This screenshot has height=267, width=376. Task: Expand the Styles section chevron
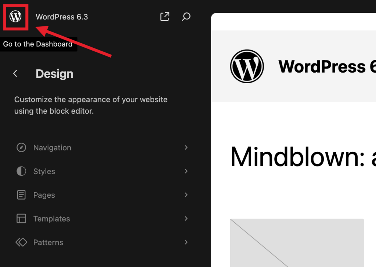point(186,171)
